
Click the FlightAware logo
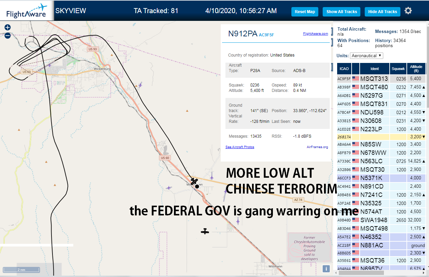(26, 10)
